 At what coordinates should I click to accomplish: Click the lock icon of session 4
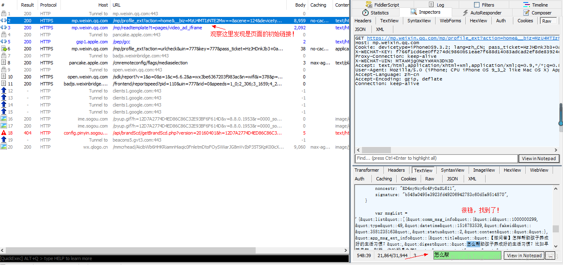point(4,35)
